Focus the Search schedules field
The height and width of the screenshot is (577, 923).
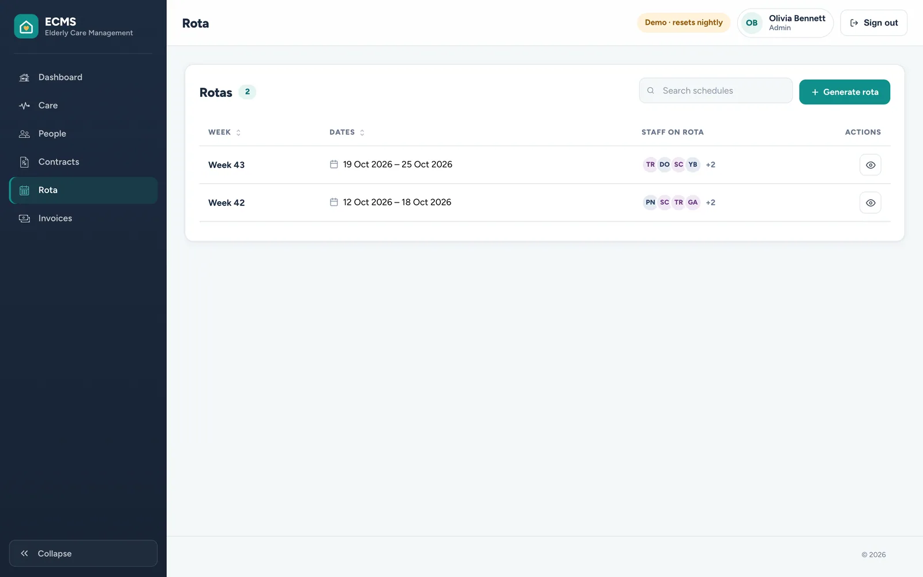[x=715, y=91]
